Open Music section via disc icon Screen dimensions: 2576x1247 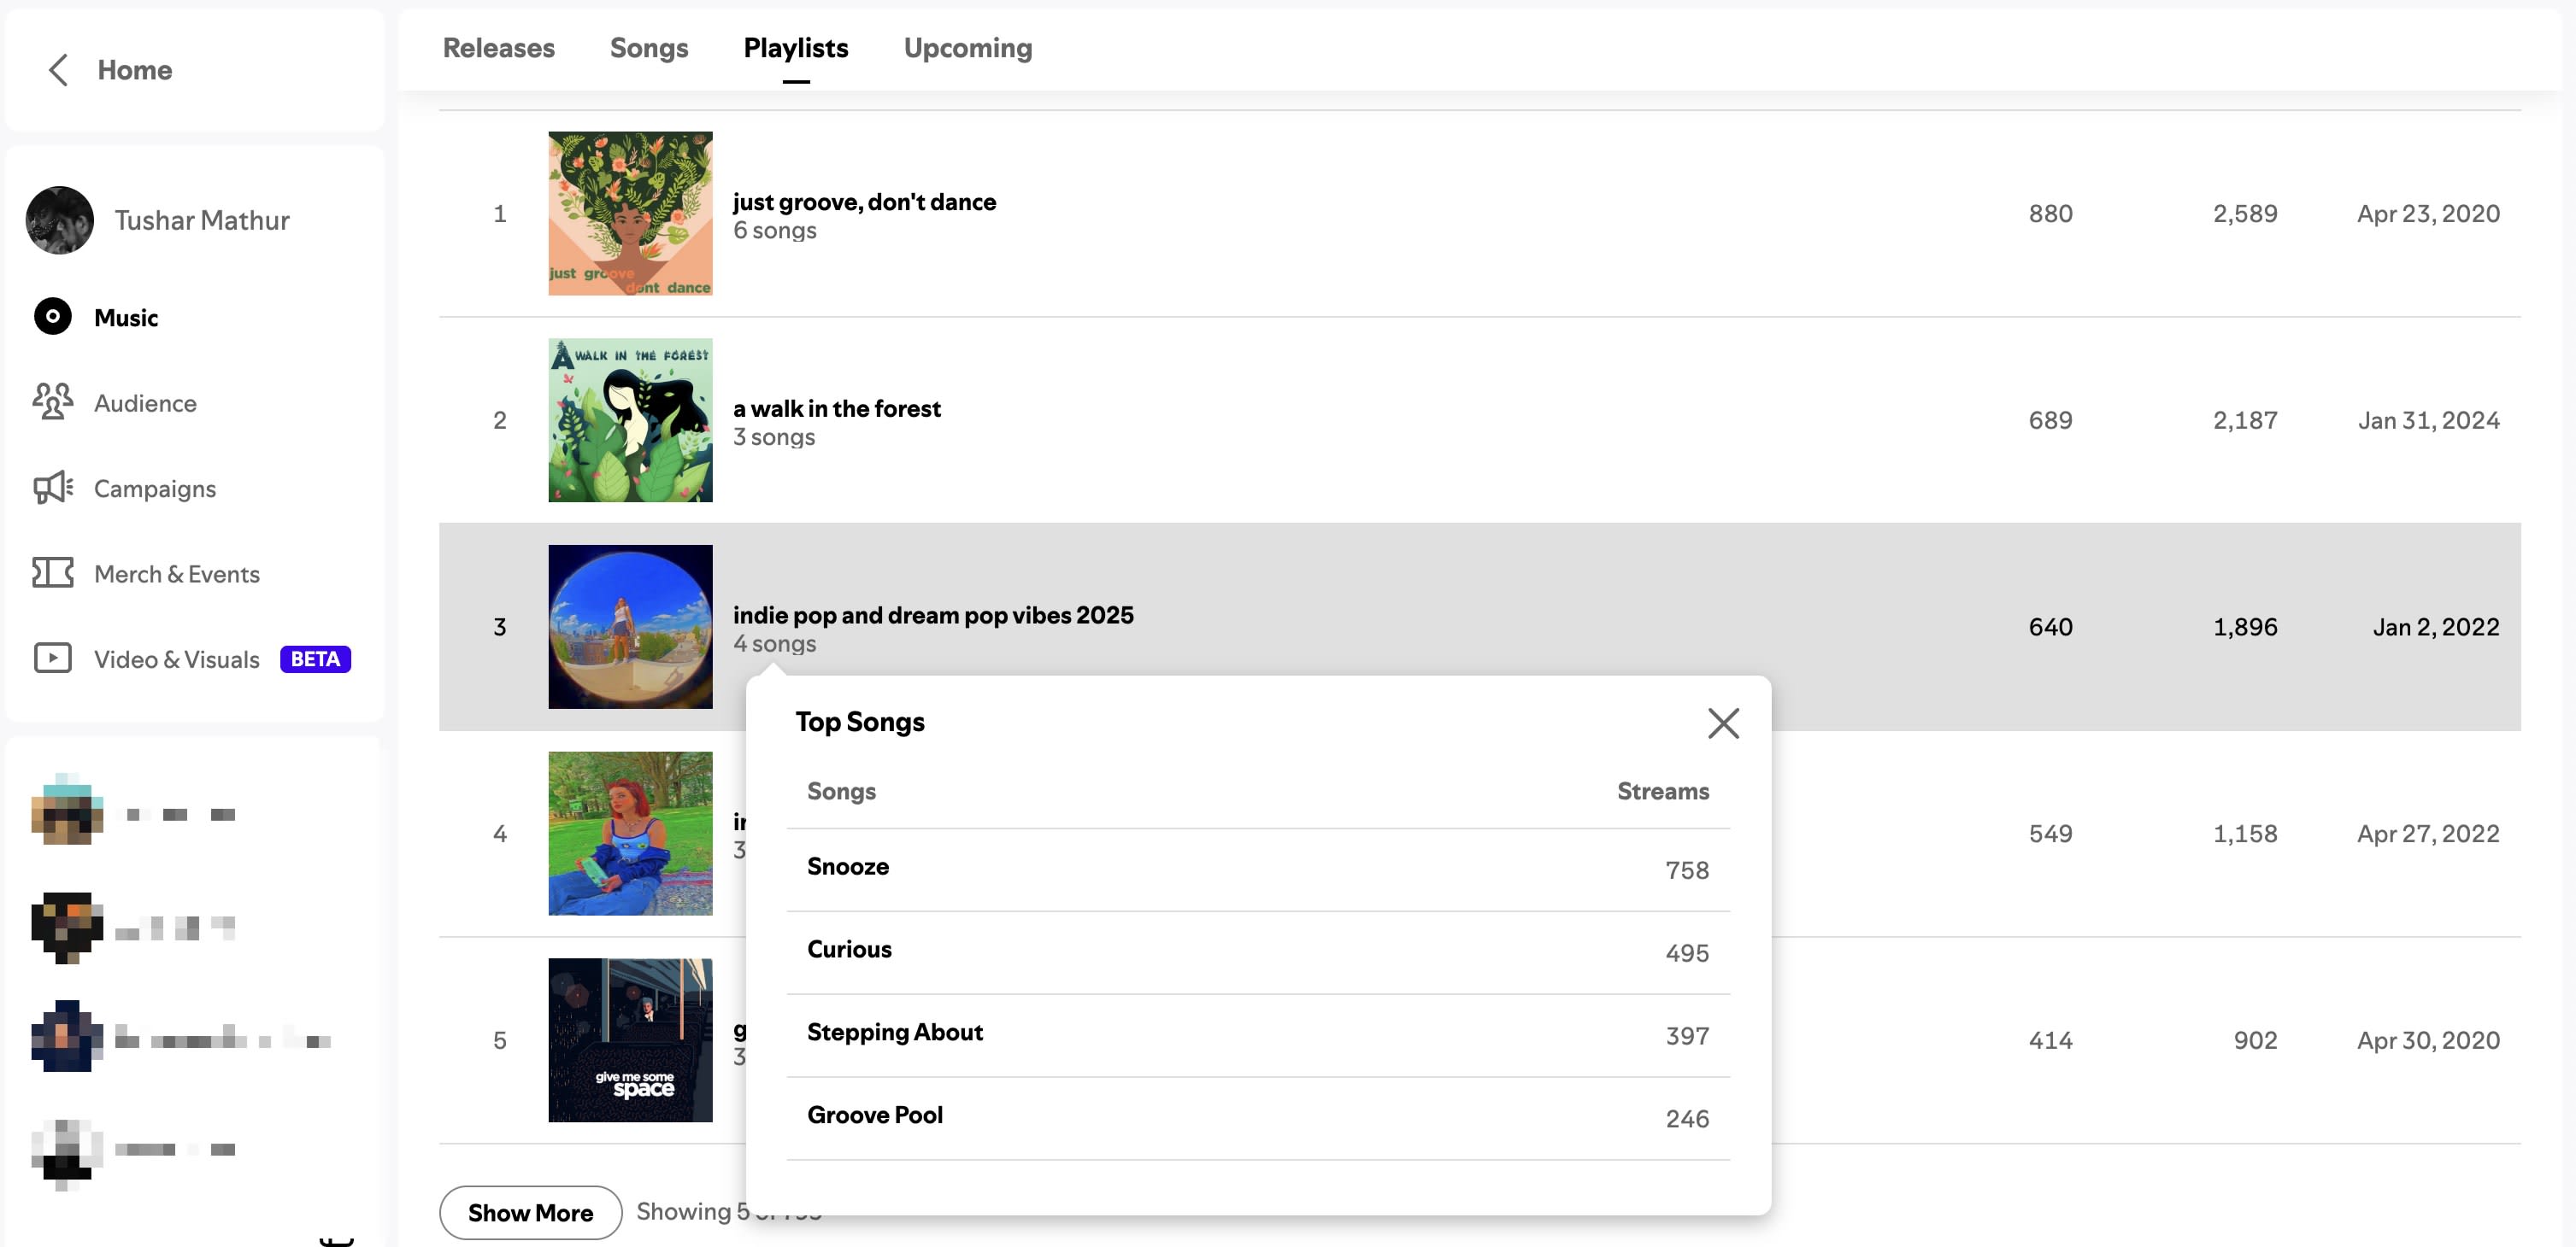pos(53,317)
